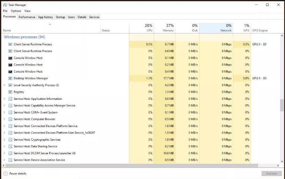285x179 pixels.
Task: Click the horizontal scrollbar left arrow
Action: (x=3, y=165)
